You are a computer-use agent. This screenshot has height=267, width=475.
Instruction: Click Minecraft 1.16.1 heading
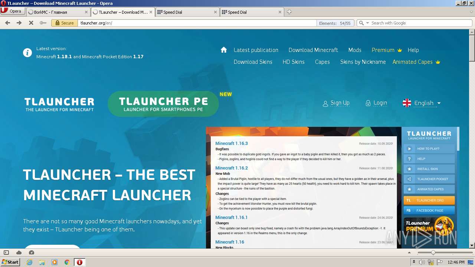(232, 217)
